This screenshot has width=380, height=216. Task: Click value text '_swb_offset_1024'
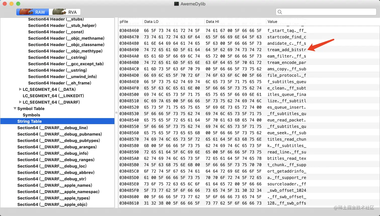click(x=287, y=190)
